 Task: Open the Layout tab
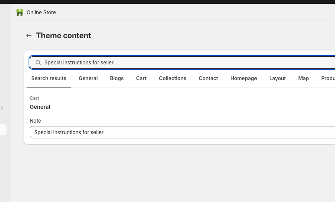coord(277,78)
